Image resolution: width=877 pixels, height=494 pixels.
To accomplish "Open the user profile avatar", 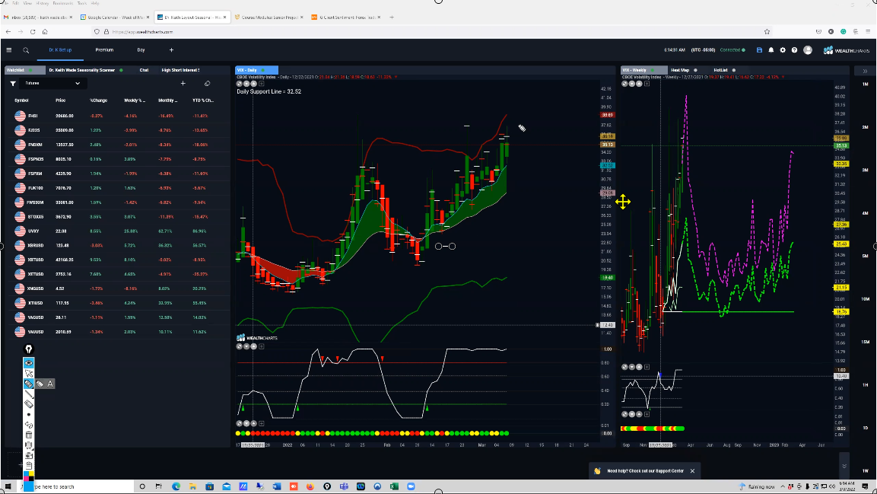I will [808, 49].
